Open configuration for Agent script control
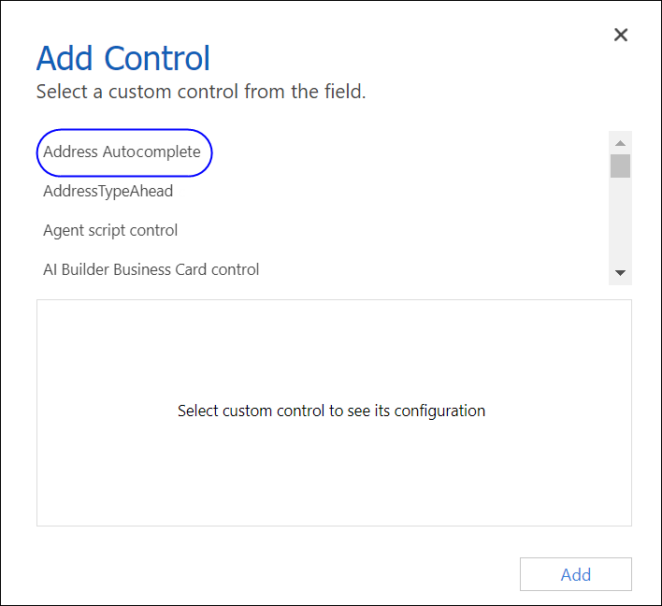 pos(110,230)
